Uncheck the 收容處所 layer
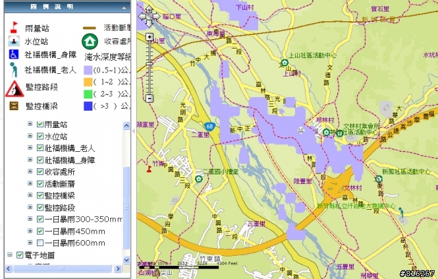Screen dimensions: 438x279 click(40, 172)
